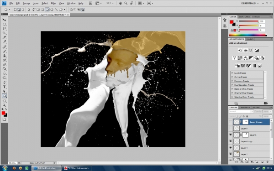Select the Blur tool
Viewport: 274px width, 171px height.
4,73
